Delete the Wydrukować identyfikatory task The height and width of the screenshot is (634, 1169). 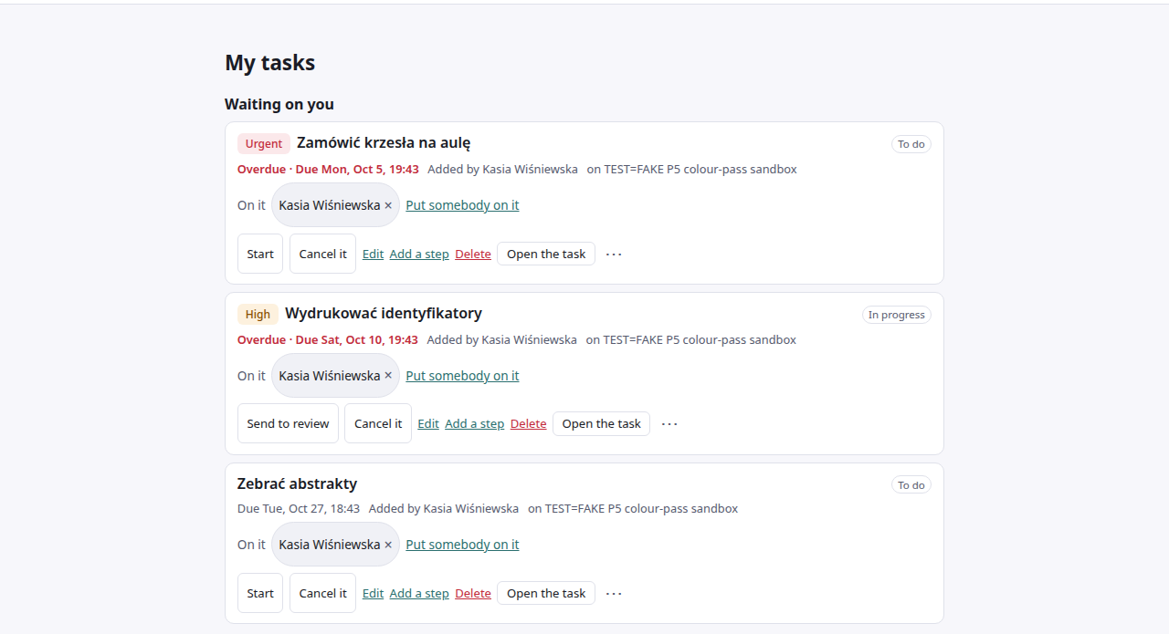pyautogui.click(x=529, y=424)
